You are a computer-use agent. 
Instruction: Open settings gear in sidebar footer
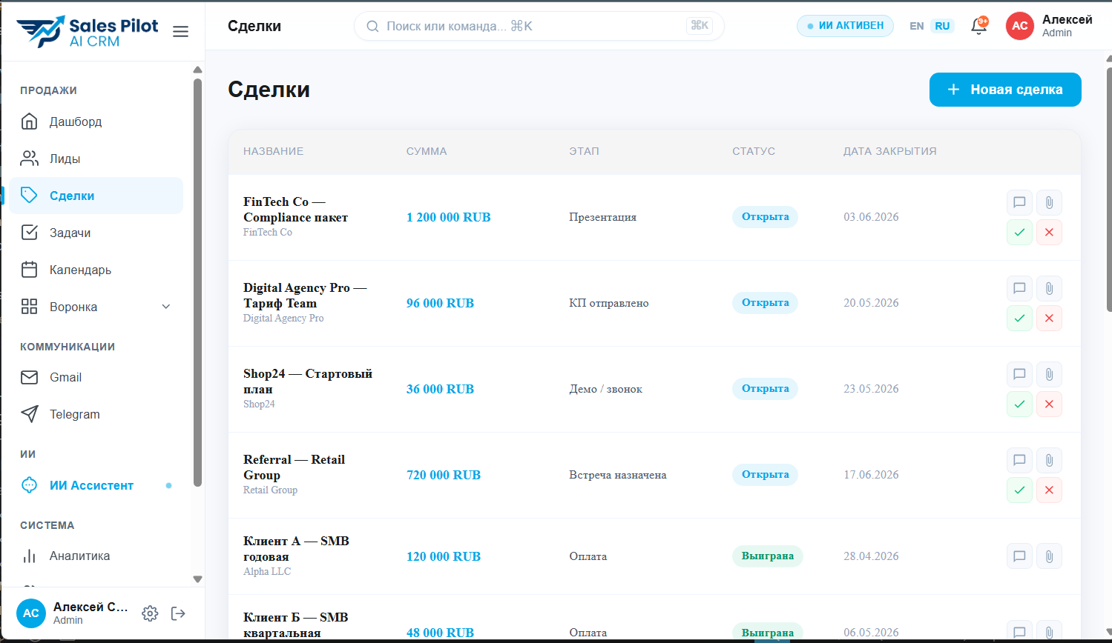[150, 613]
